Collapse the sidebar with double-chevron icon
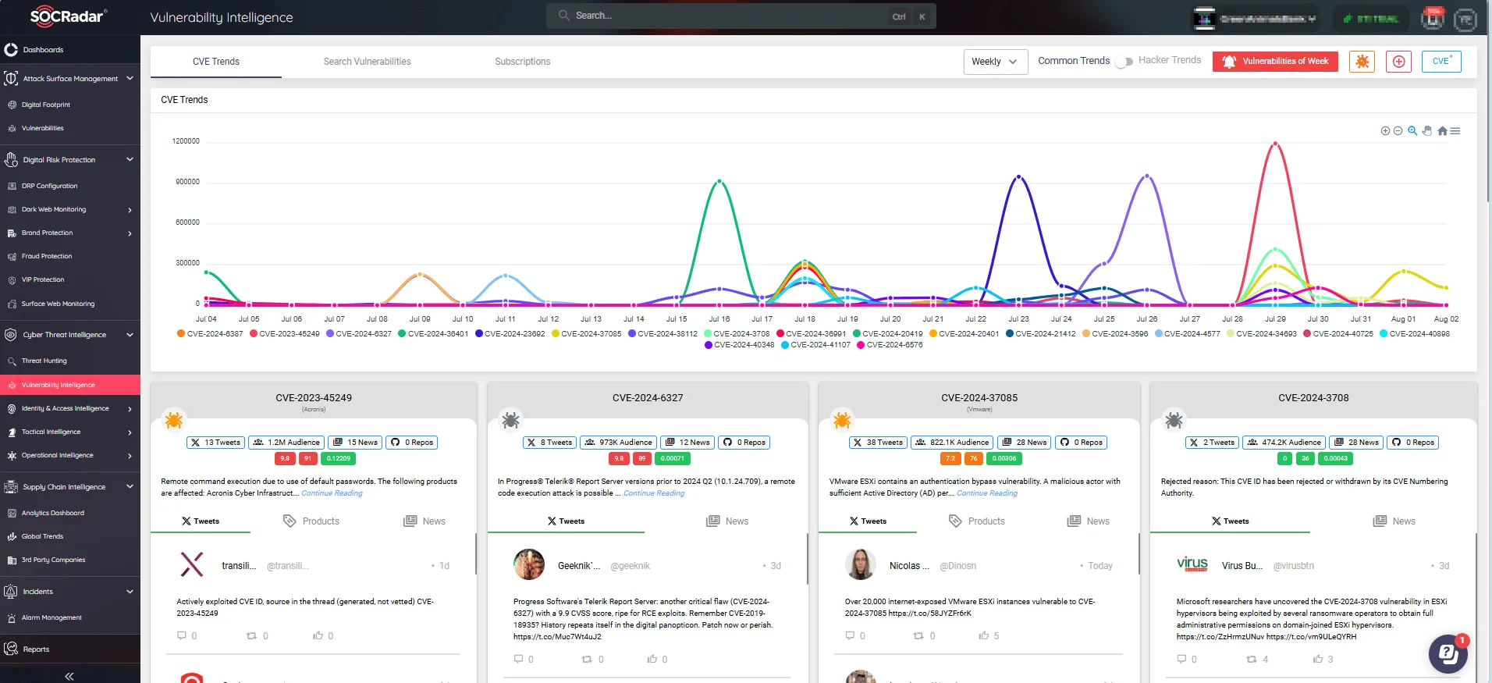Viewport: 1492px width, 683px height. click(x=69, y=676)
